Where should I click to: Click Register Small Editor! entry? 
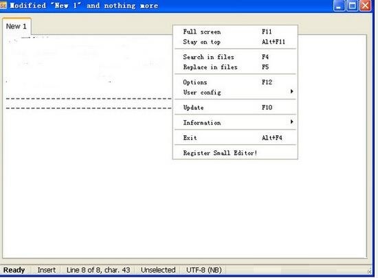tap(235, 153)
